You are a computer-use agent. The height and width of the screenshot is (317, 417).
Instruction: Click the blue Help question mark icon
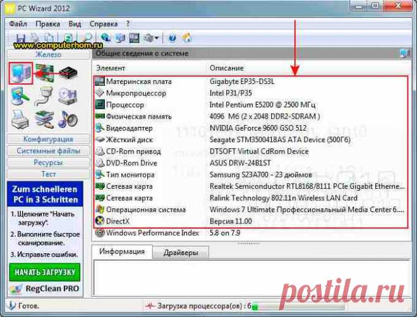pyautogui.click(x=172, y=38)
